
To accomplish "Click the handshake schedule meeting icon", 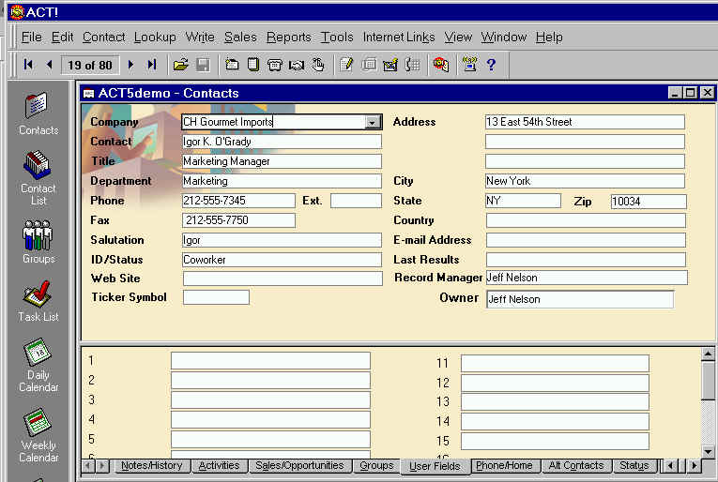I will [297, 65].
